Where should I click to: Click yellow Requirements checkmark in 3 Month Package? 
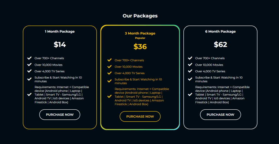[110, 96]
